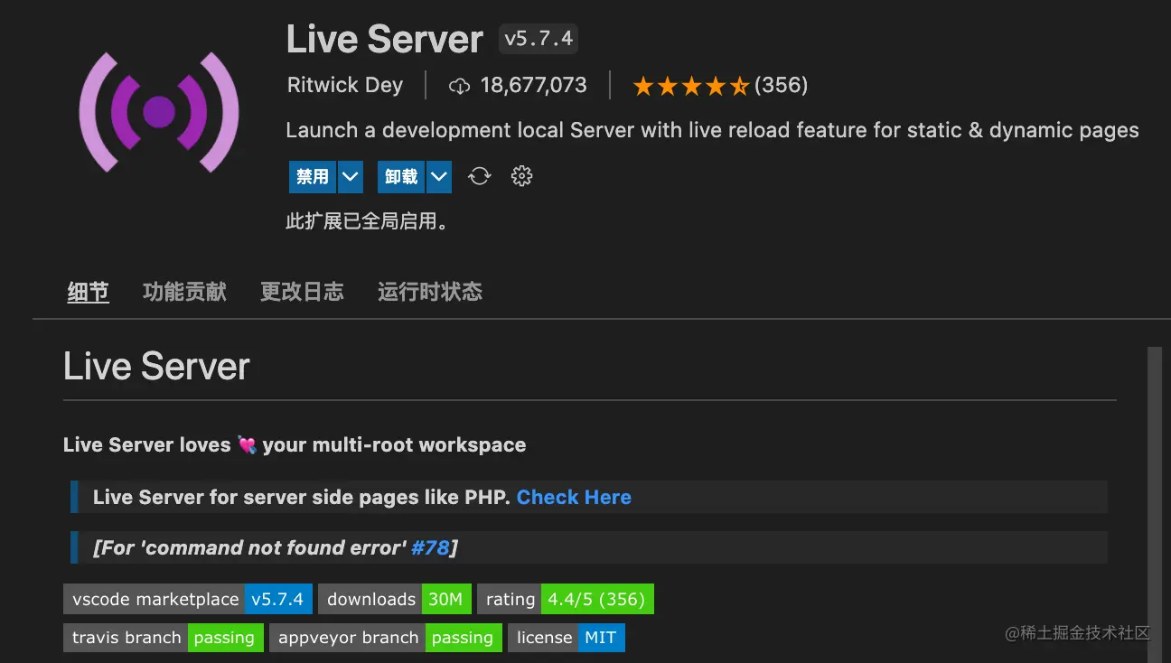The image size is (1171, 663).
Task: Click the license MIT badge
Action: coord(567,638)
